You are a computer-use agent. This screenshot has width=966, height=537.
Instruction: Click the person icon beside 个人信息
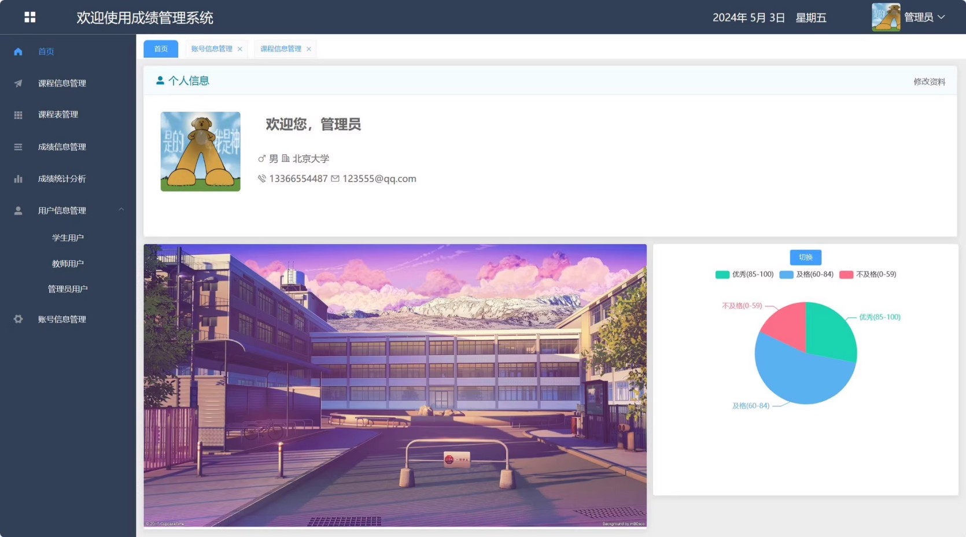(x=160, y=81)
